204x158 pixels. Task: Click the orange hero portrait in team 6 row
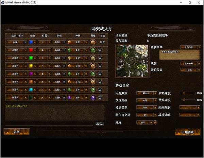click(x=93, y=82)
